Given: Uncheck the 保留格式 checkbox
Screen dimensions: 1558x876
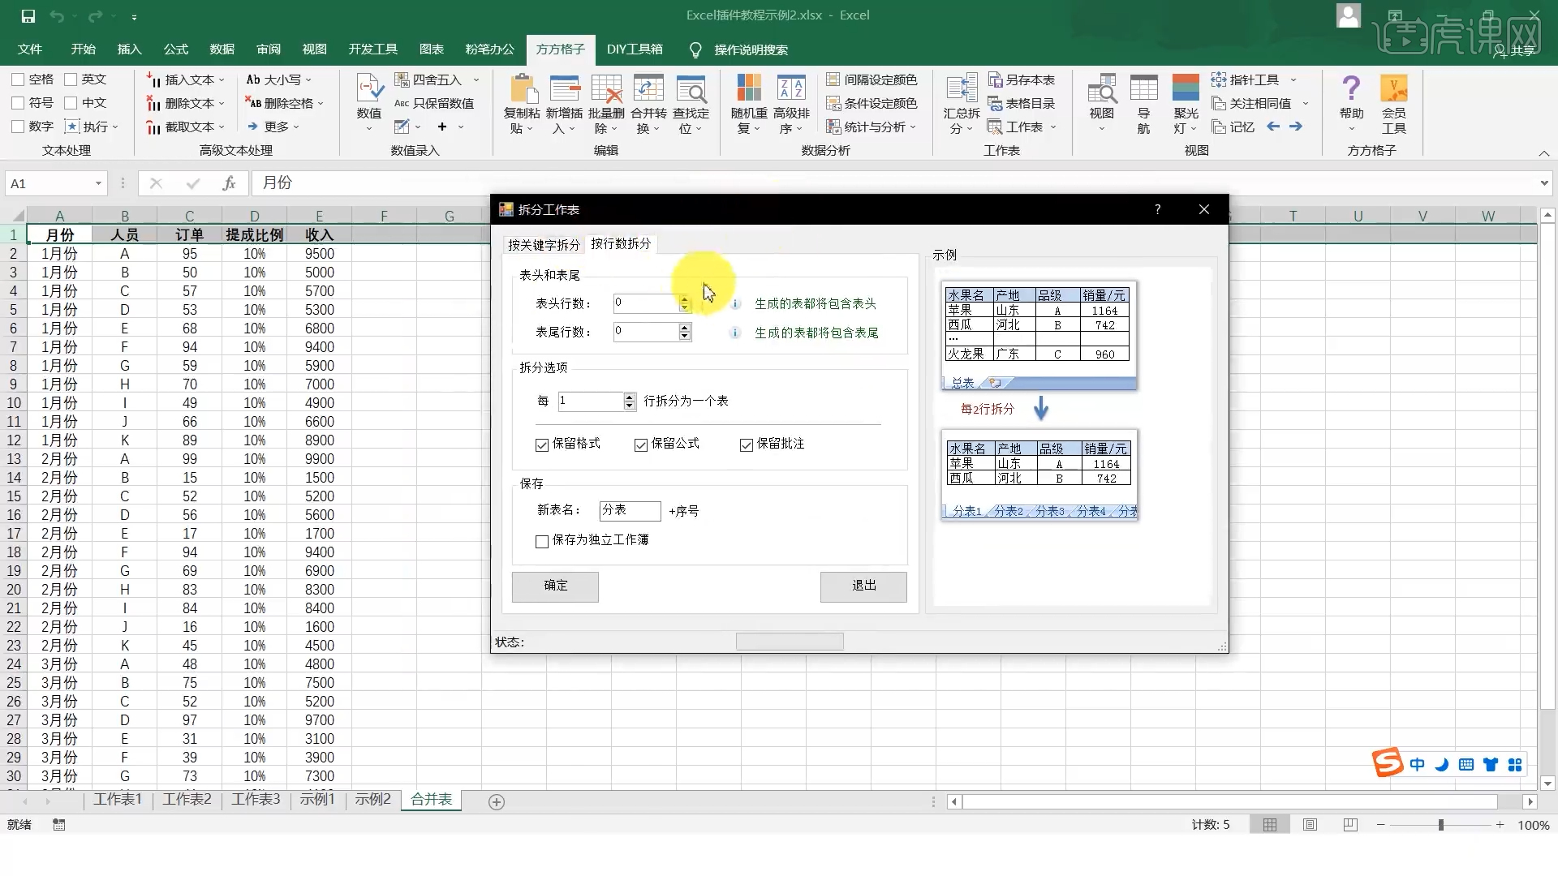Looking at the screenshot, I should coord(542,444).
